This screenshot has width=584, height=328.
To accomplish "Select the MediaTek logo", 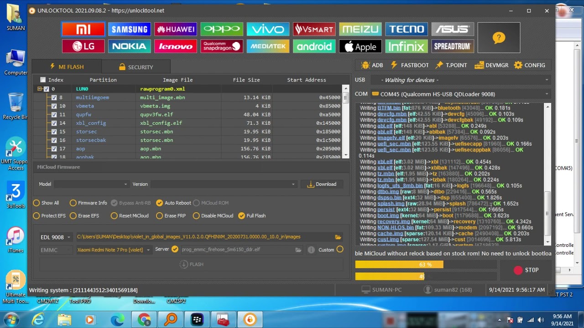I will click(268, 46).
